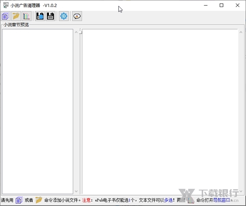Click inside the empty chapter list panel
Image resolution: width=246 pixels, height=206 pixels.
tap(37, 110)
